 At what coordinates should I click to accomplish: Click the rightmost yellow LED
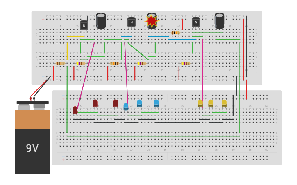(x=224, y=103)
